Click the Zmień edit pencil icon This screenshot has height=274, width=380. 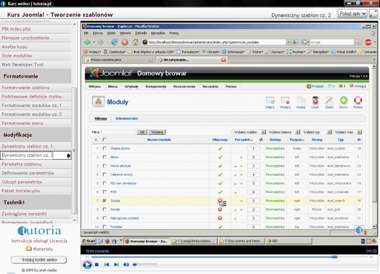point(329,101)
